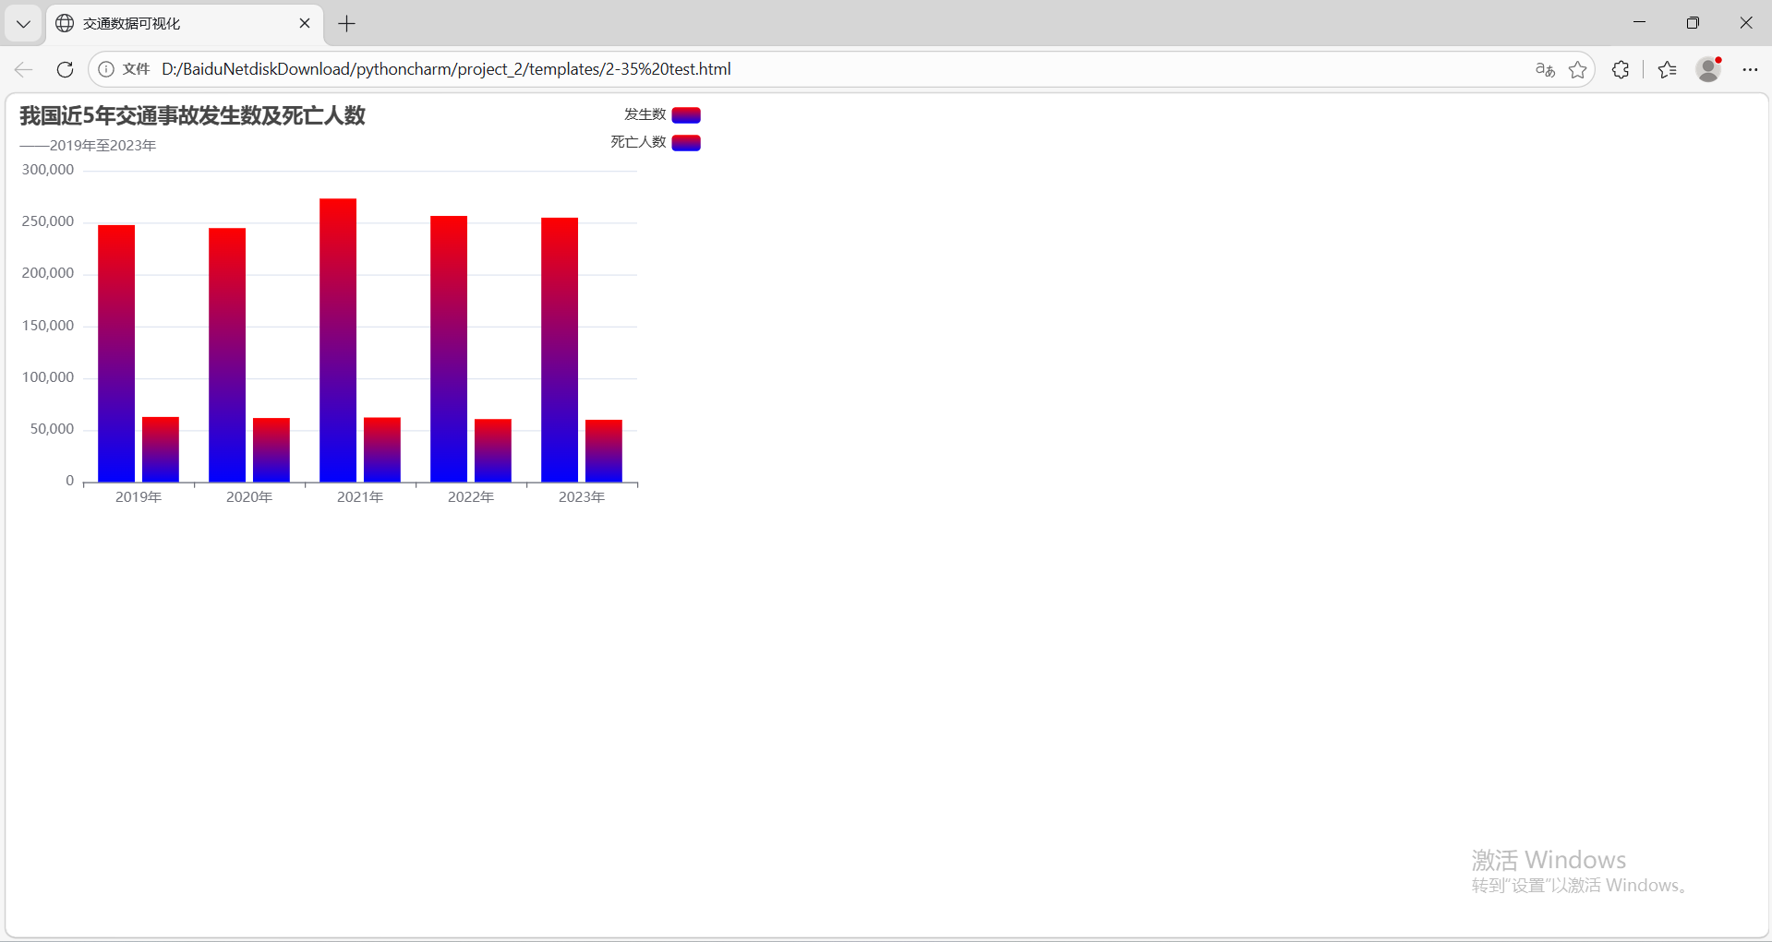Viewport: 1772px width, 942px height.
Task: Click the 死亡人数 legend label
Action: coord(638,142)
